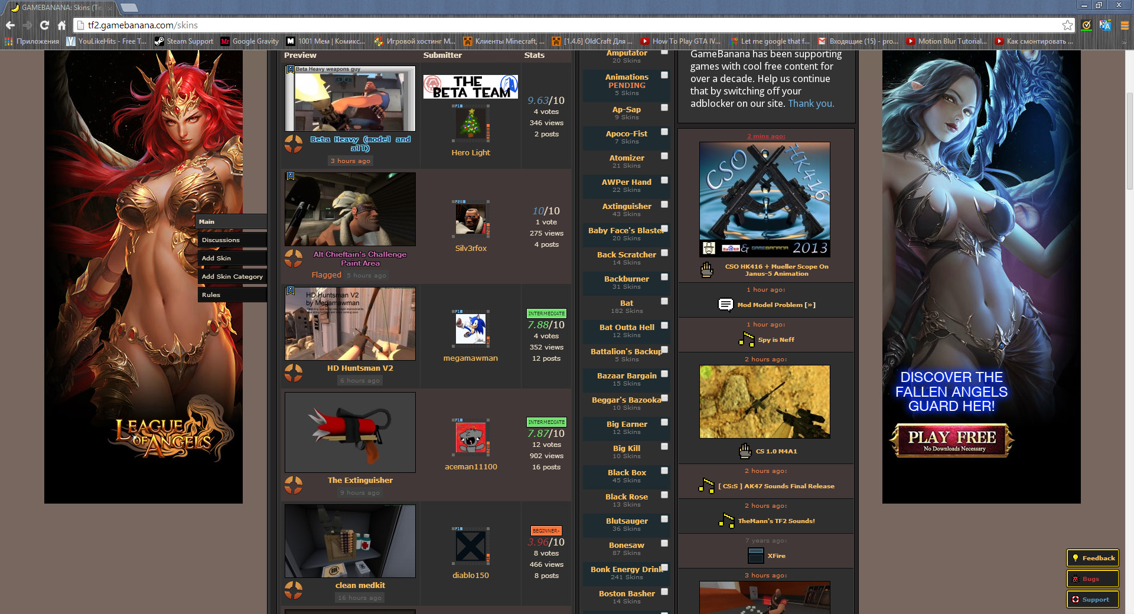
Task: Open the HD Huntsman V2 skin link
Action: pos(360,368)
